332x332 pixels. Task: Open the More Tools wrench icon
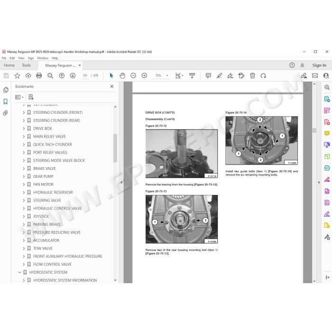tap(327, 237)
